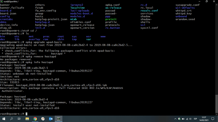
Task: Check the battery status tray icon
Action: point(183,119)
